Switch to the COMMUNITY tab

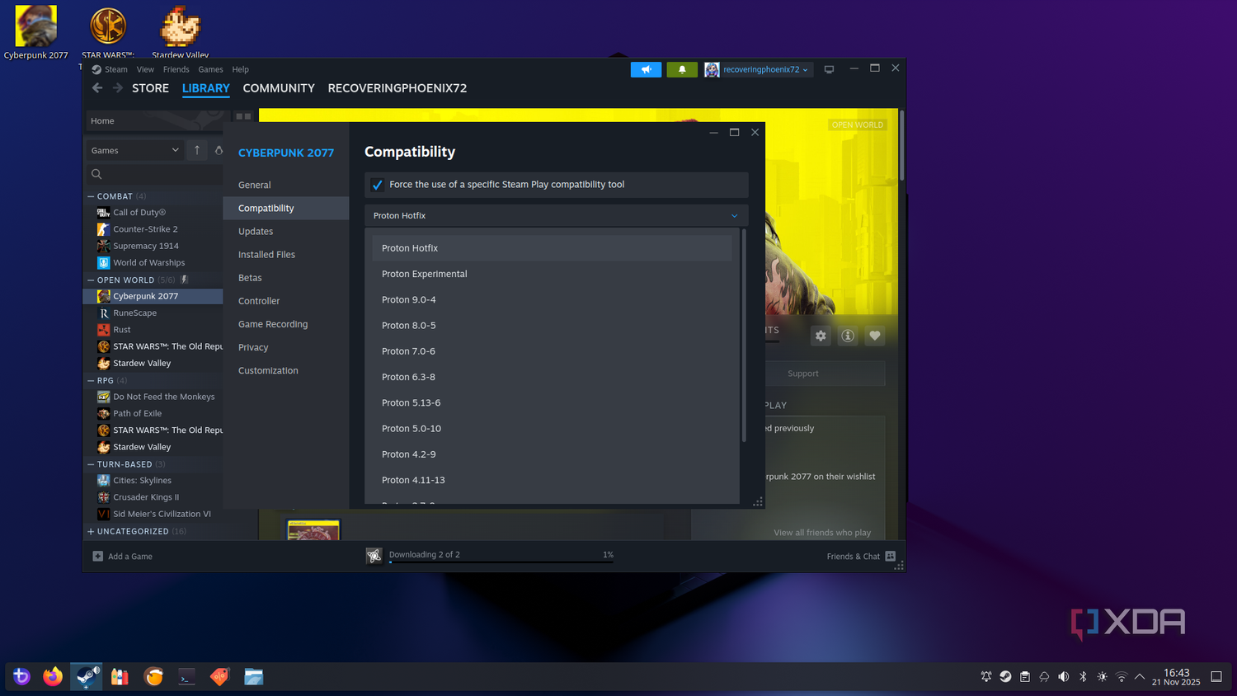279,88
